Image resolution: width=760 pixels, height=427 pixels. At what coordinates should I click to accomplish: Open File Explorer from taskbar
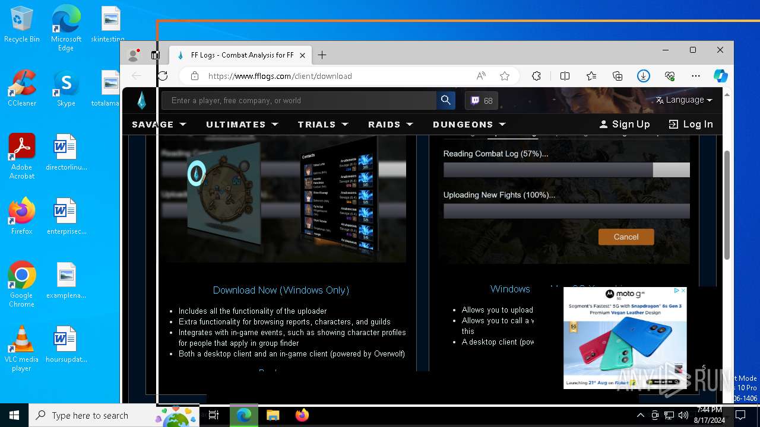click(273, 415)
